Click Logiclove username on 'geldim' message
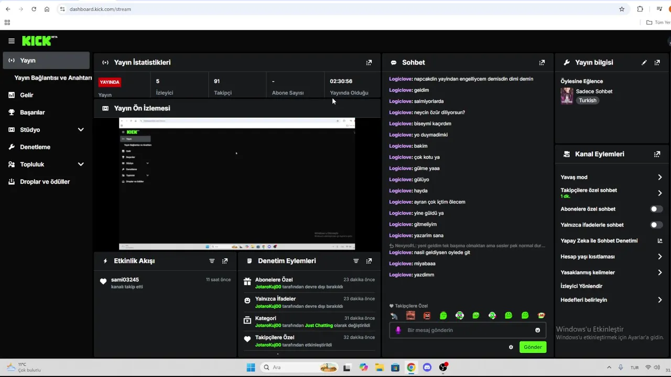Viewport: 671px width, 377px height. tap(401, 90)
